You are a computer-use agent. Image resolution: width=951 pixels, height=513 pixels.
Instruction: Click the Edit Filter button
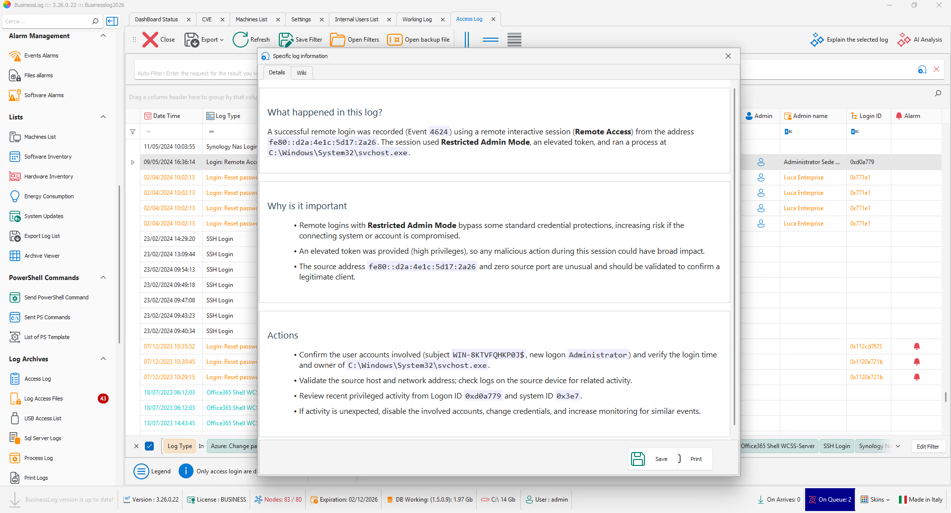(x=927, y=446)
